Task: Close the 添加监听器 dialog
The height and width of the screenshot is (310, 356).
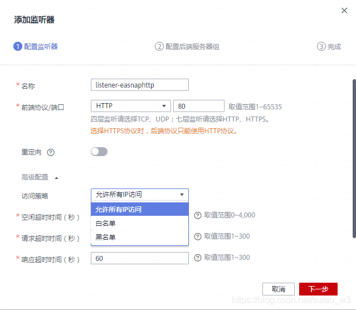Action: click(x=344, y=11)
